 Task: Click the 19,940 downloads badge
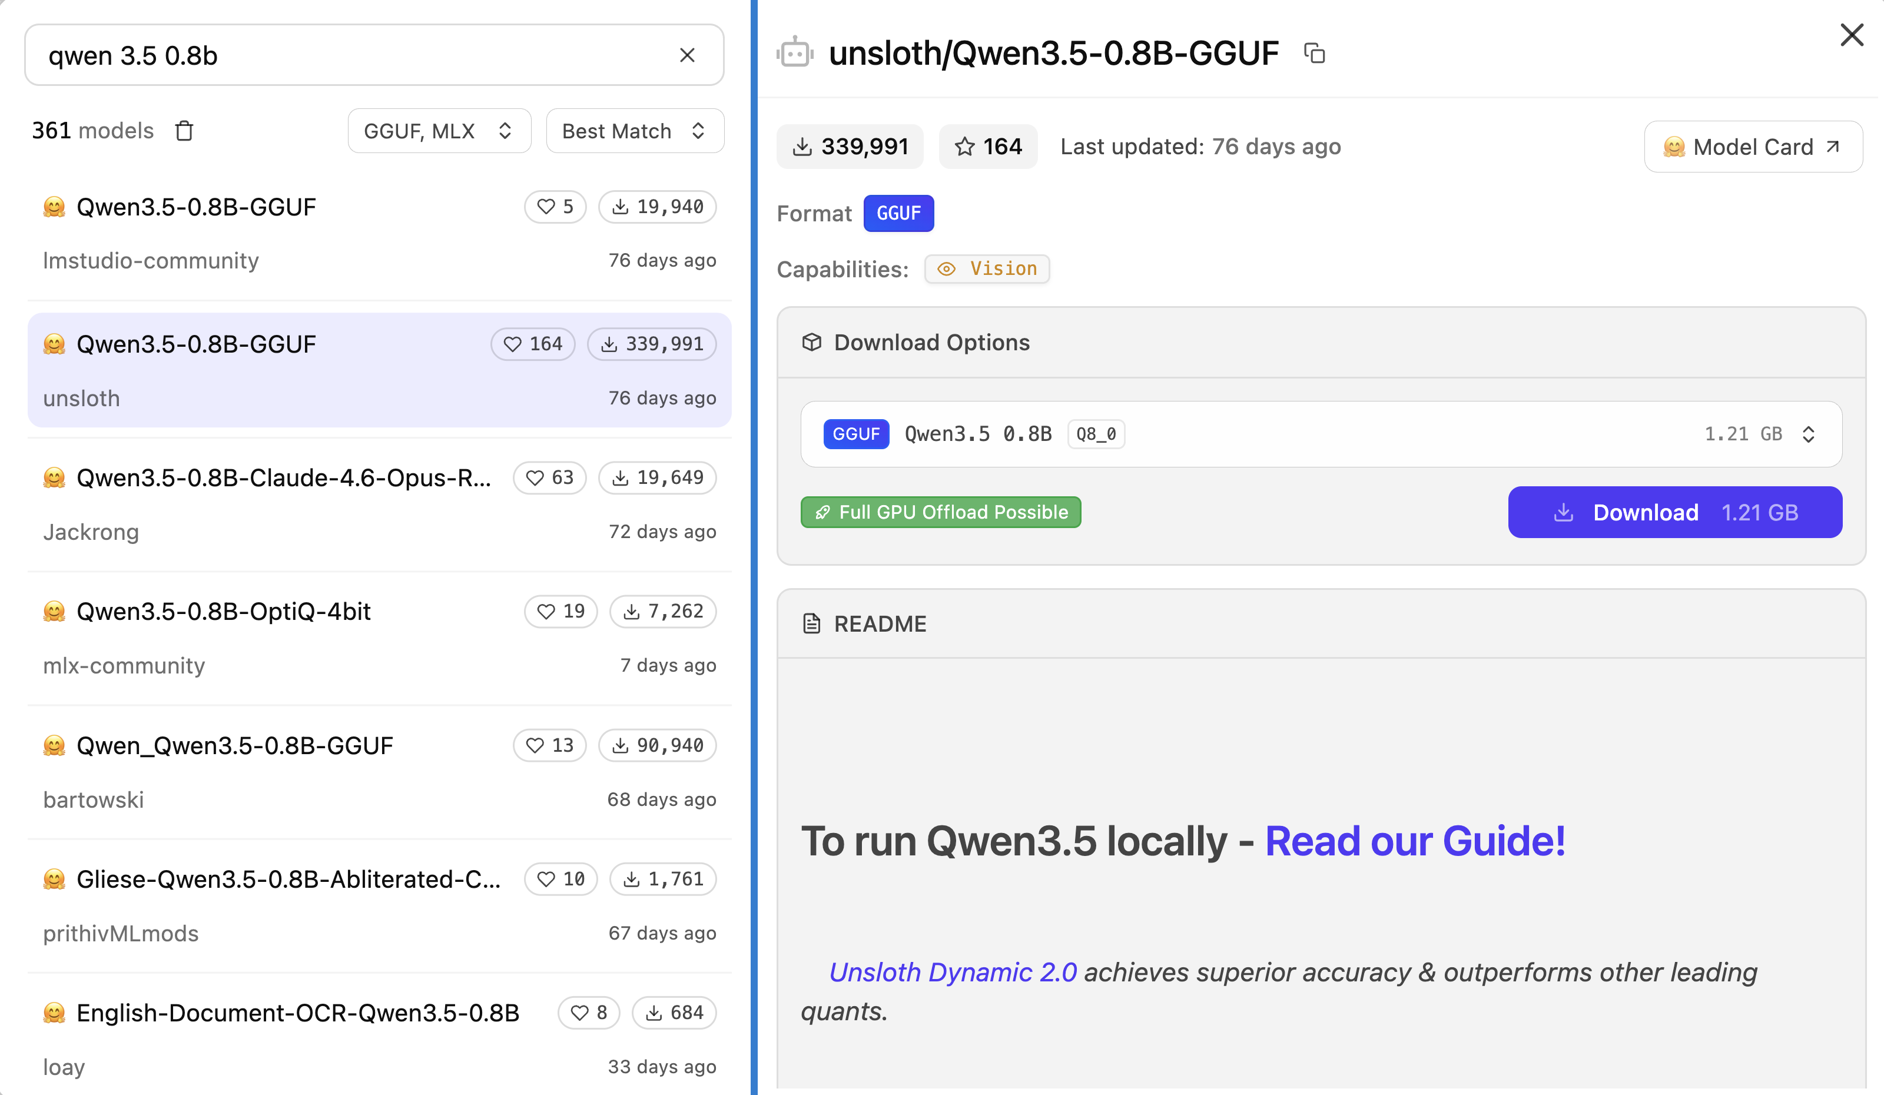(657, 207)
